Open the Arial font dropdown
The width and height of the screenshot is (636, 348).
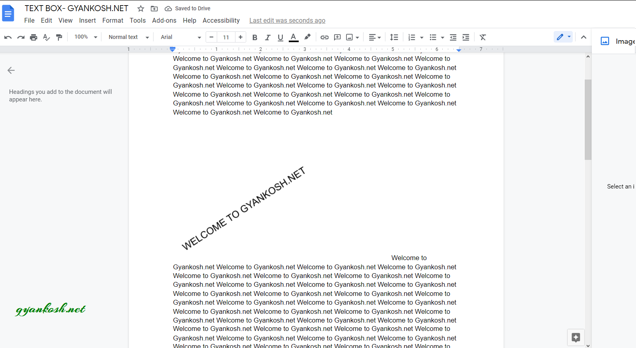point(181,37)
